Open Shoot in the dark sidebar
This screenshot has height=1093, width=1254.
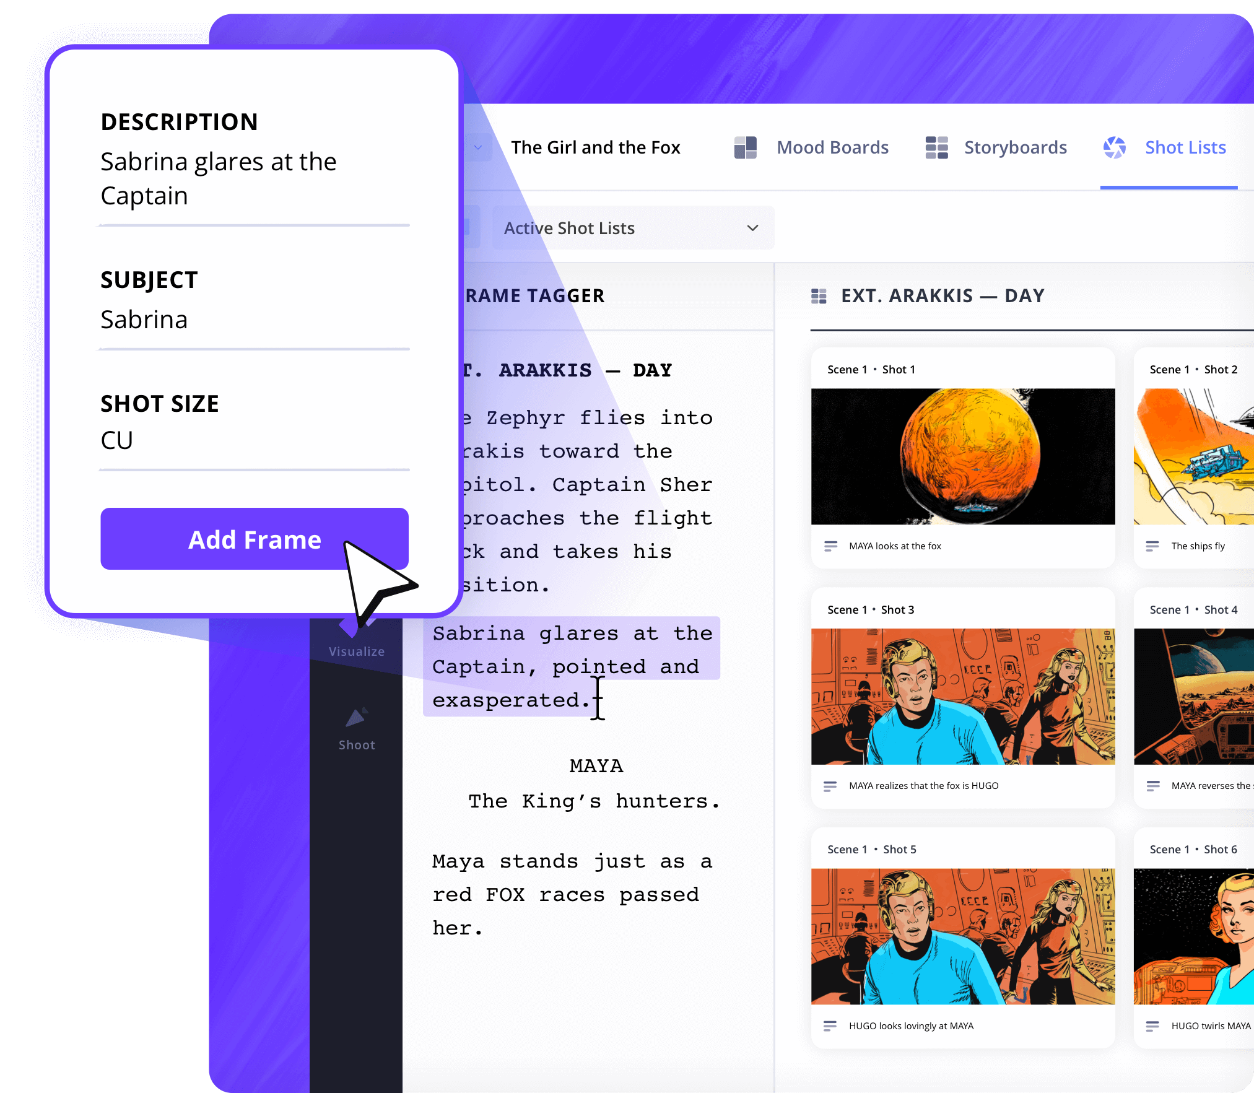tap(357, 729)
